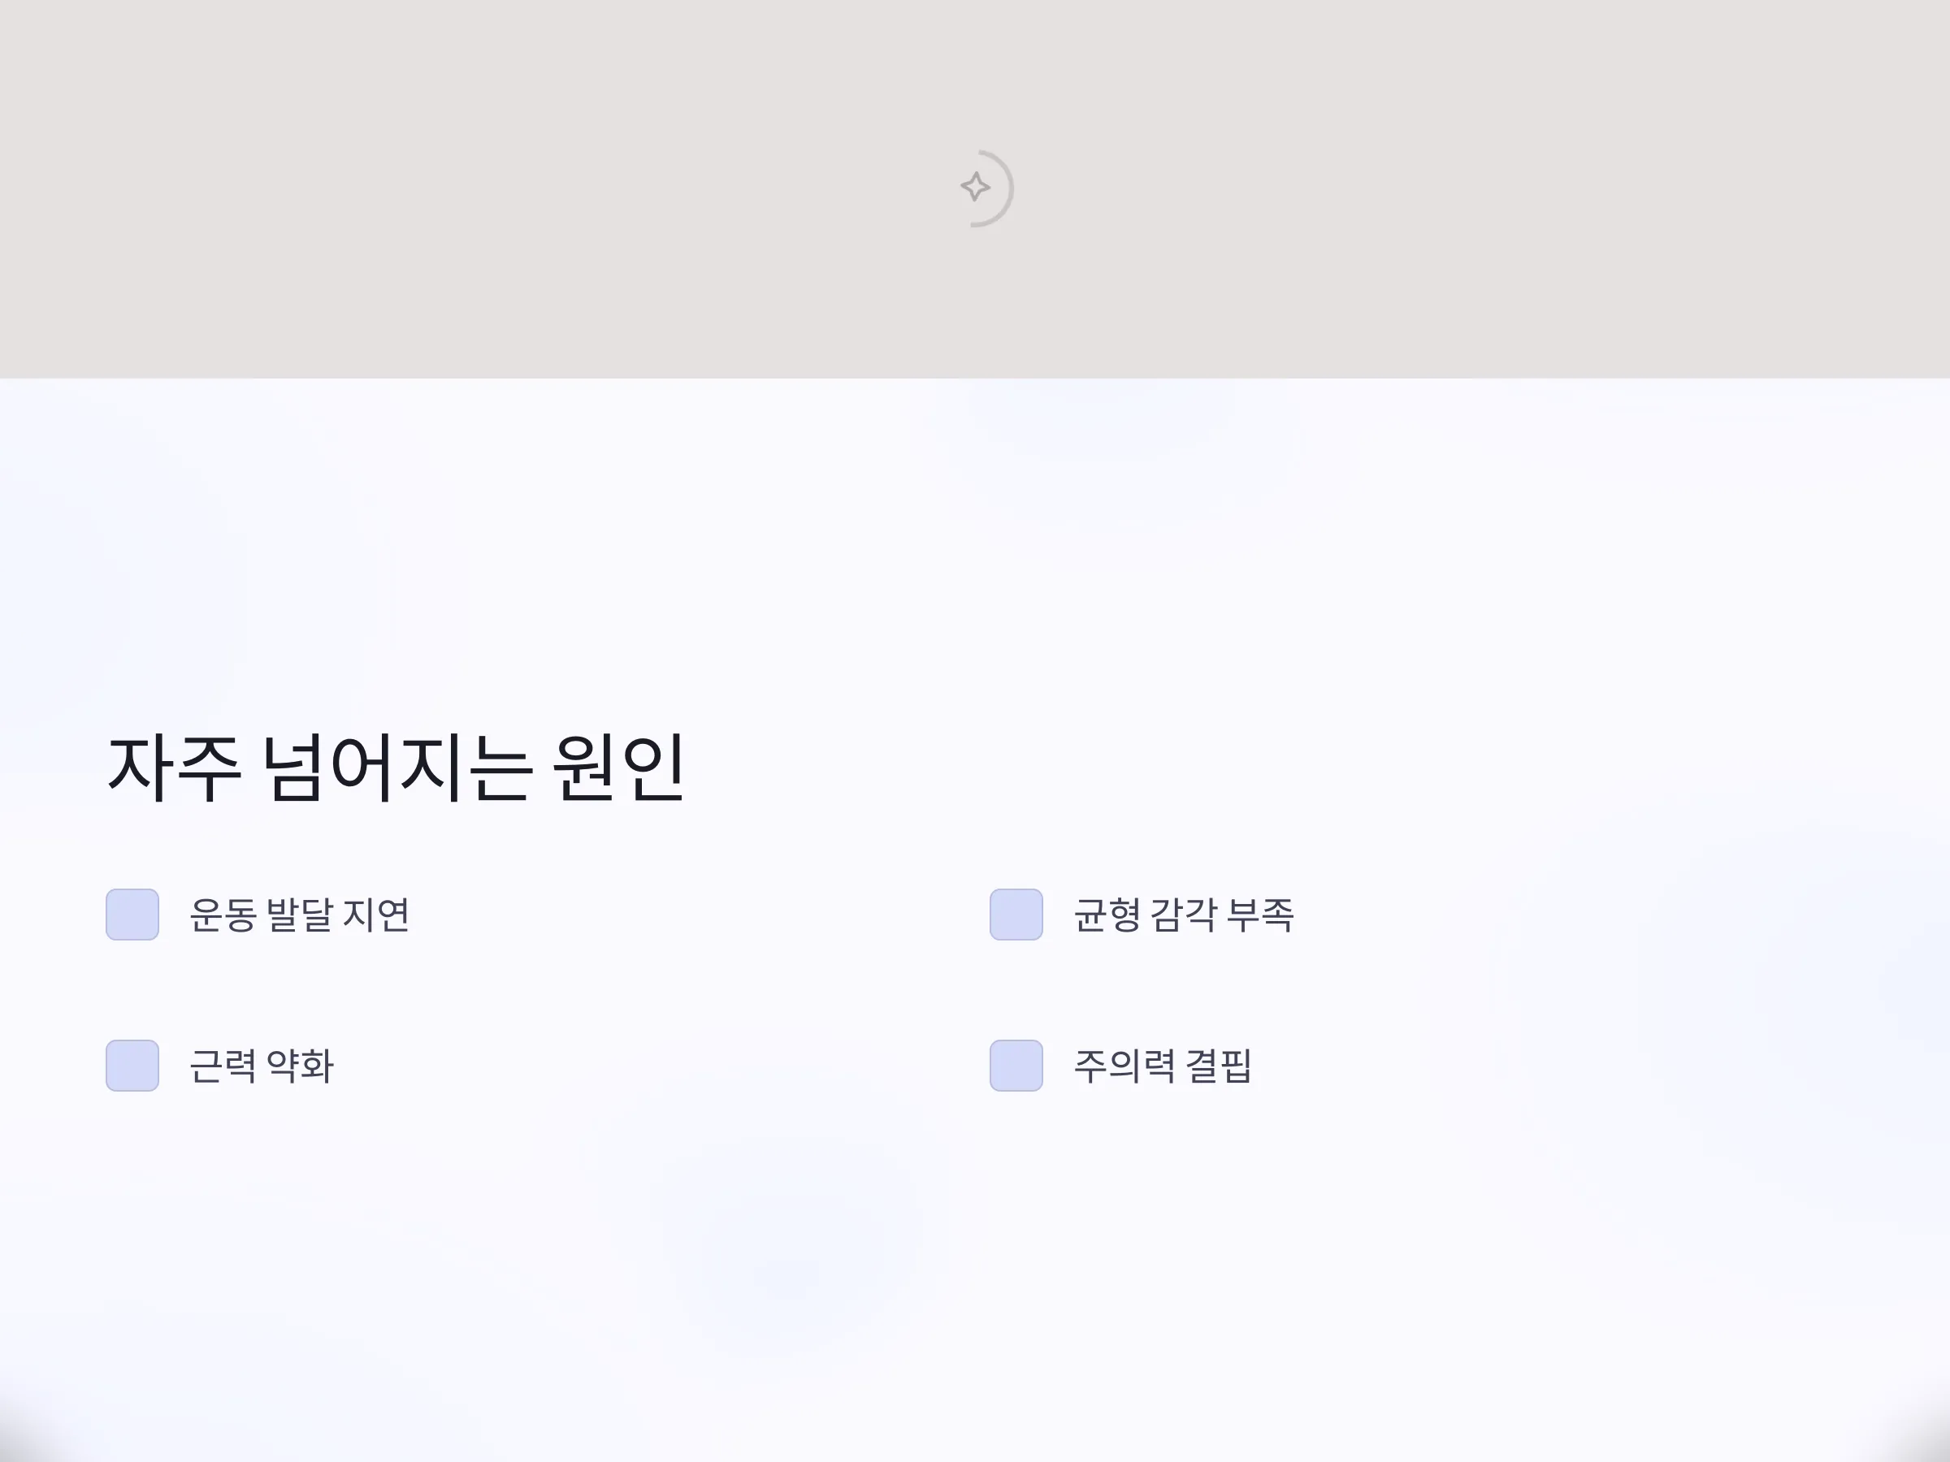1950x1462 pixels.
Task: Click the sparkle star loading icon
Action: (975, 187)
